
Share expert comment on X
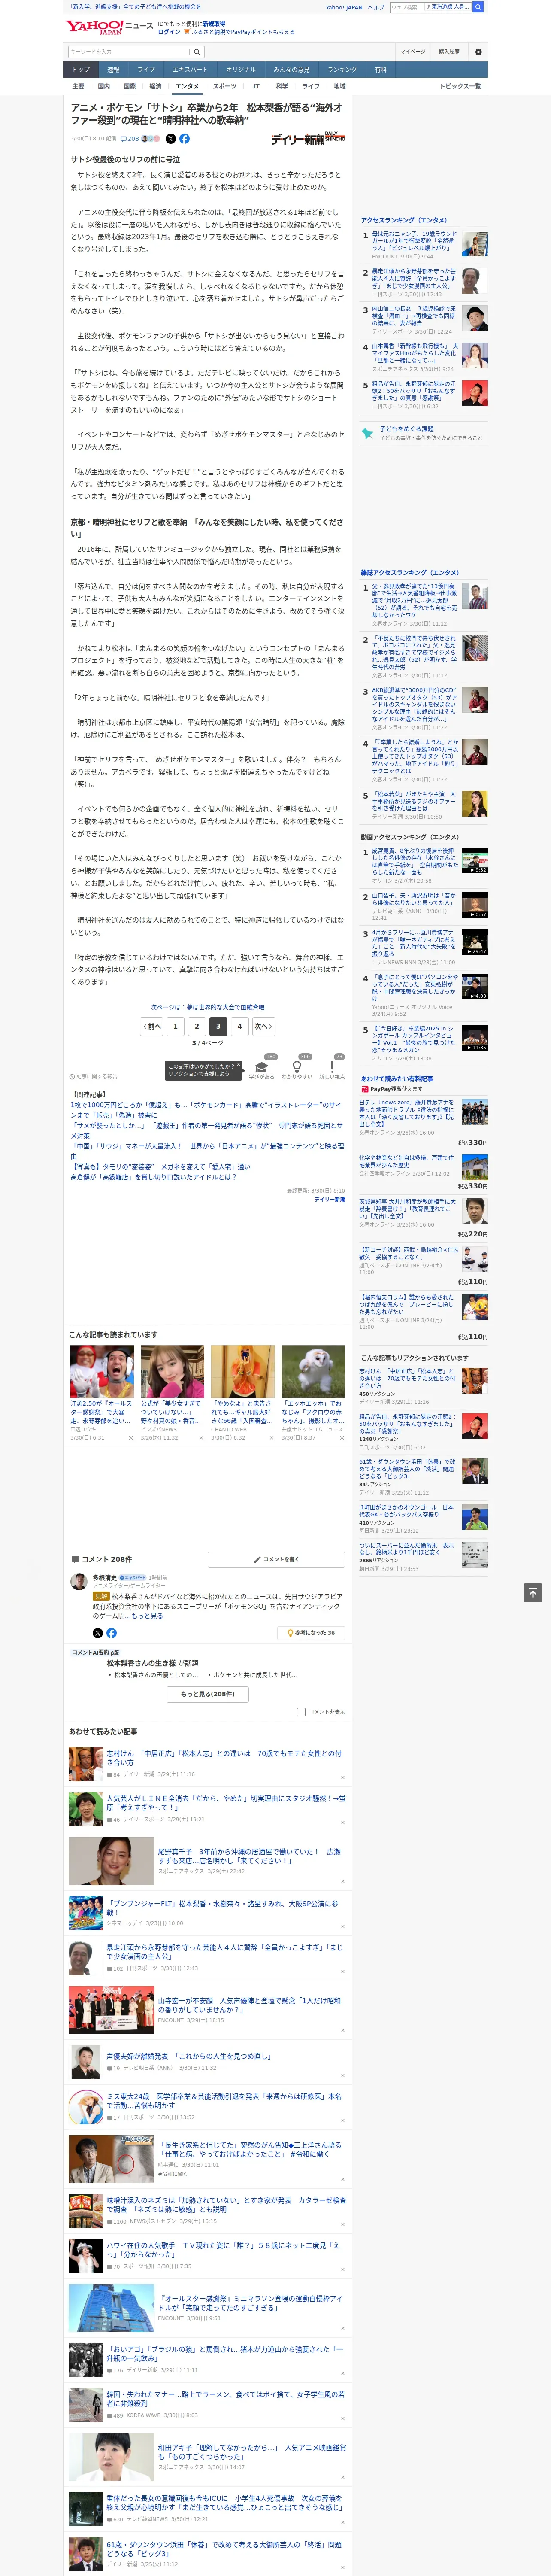(98, 1633)
